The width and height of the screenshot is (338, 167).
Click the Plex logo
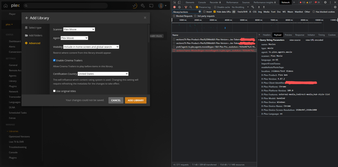(x=15, y=6)
